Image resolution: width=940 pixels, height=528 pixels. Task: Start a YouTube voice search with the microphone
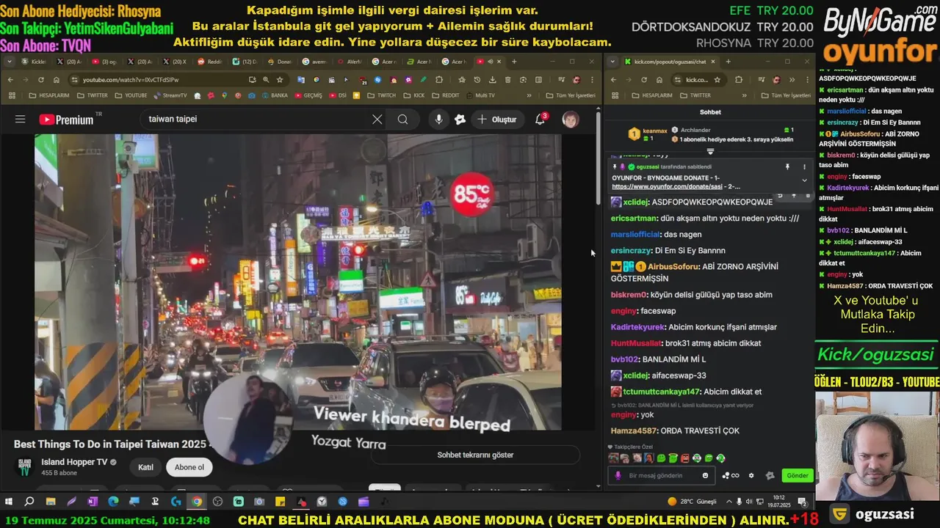(x=438, y=119)
